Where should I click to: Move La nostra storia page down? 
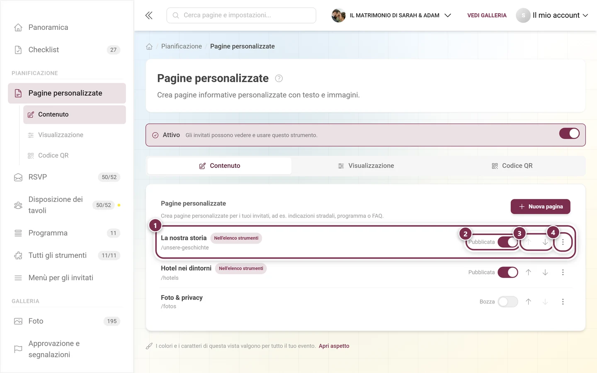coord(545,242)
